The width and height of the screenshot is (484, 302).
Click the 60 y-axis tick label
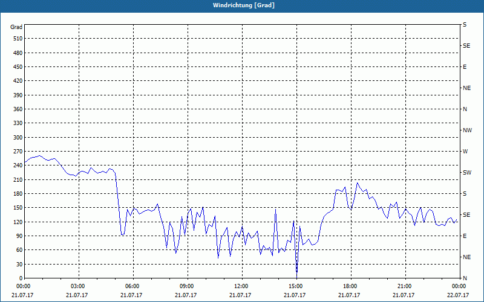(x=19, y=250)
